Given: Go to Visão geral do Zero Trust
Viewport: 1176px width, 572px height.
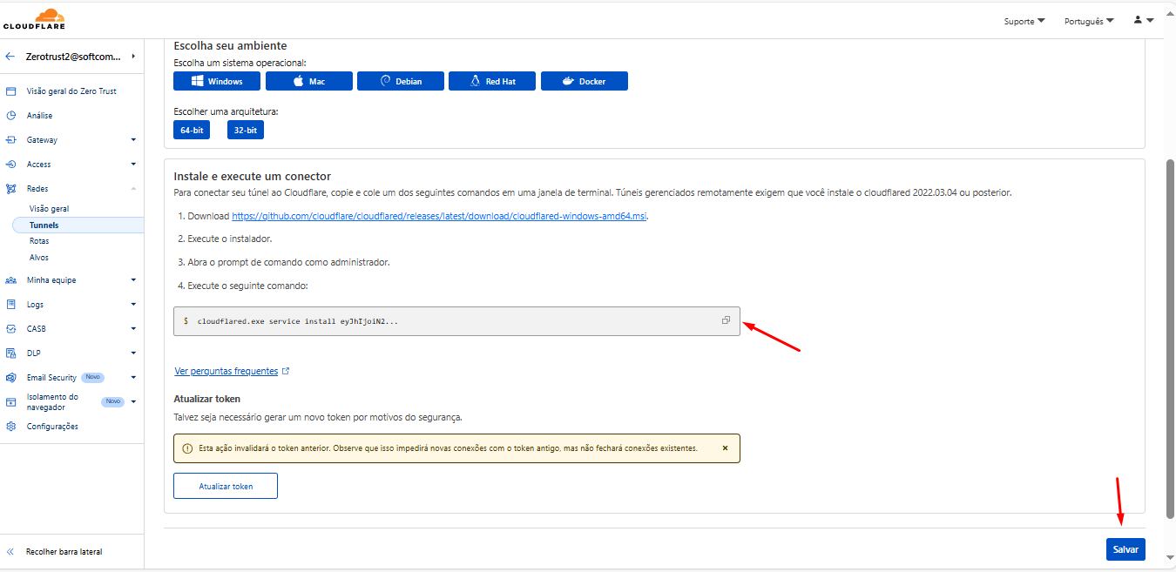Looking at the screenshot, I should pyautogui.click(x=71, y=91).
